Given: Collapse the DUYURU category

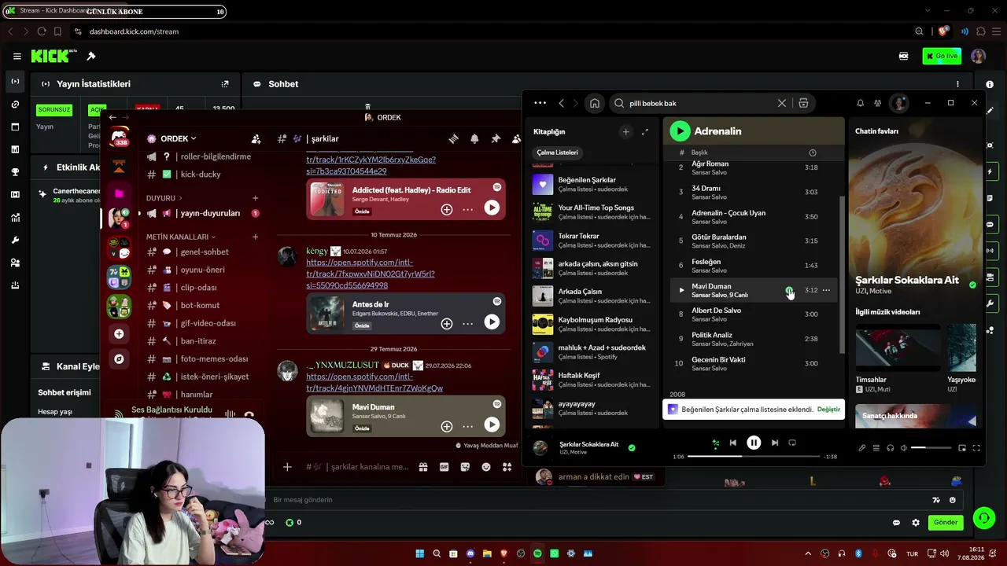Looking at the screenshot, I should (x=164, y=198).
